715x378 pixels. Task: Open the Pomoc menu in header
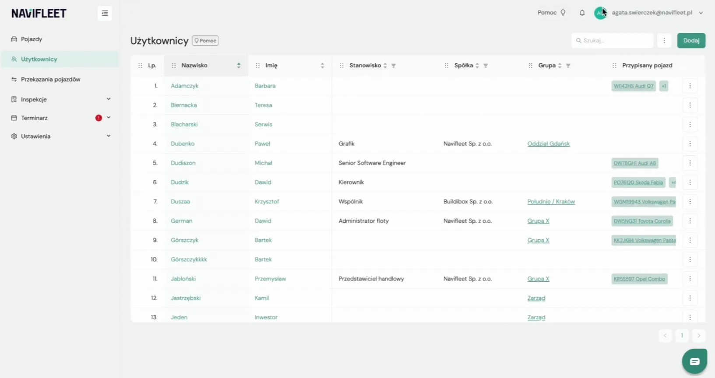552,13
